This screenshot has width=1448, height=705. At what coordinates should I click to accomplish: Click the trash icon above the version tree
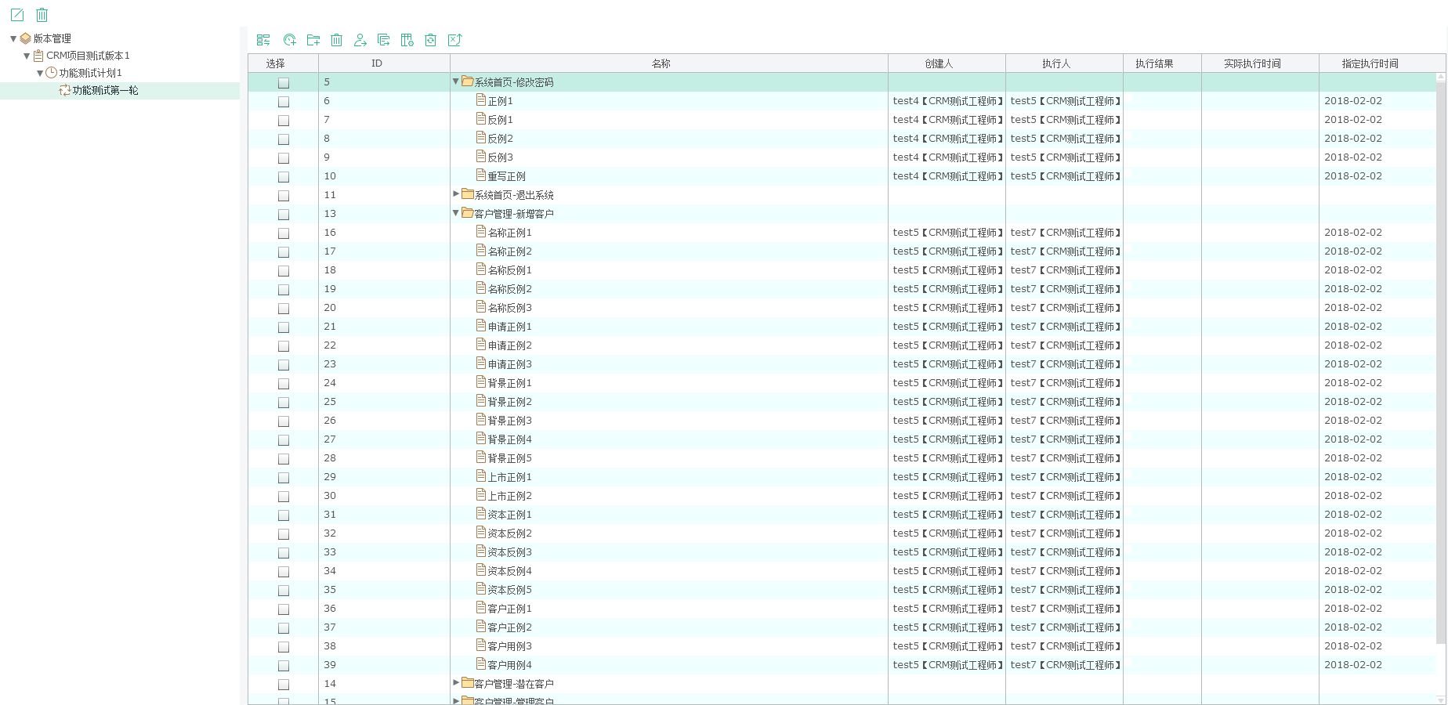42,15
